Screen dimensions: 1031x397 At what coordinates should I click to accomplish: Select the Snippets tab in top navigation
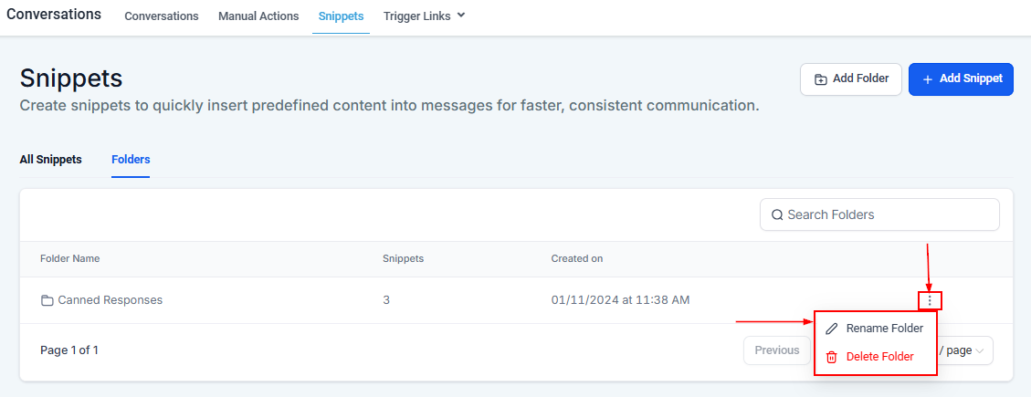click(341, 16)
